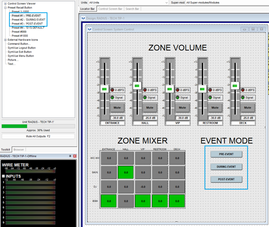This screenshot has width=269, height=227.
Task: Expand the External Hardware Icons node
Action: click(5, 40)
